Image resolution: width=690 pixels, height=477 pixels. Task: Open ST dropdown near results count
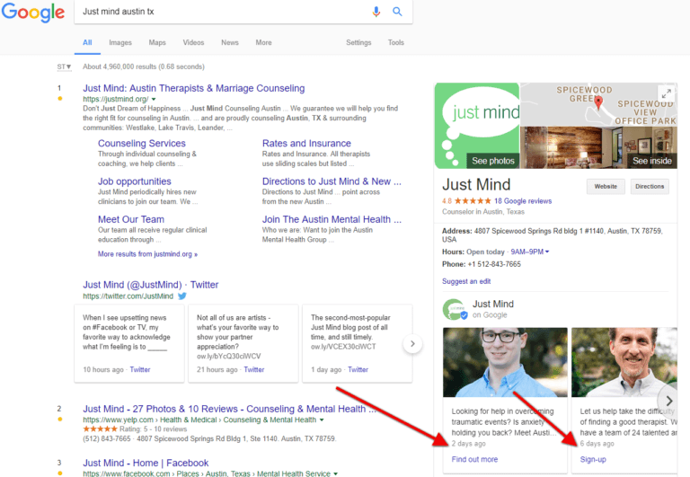pos(64,66)
